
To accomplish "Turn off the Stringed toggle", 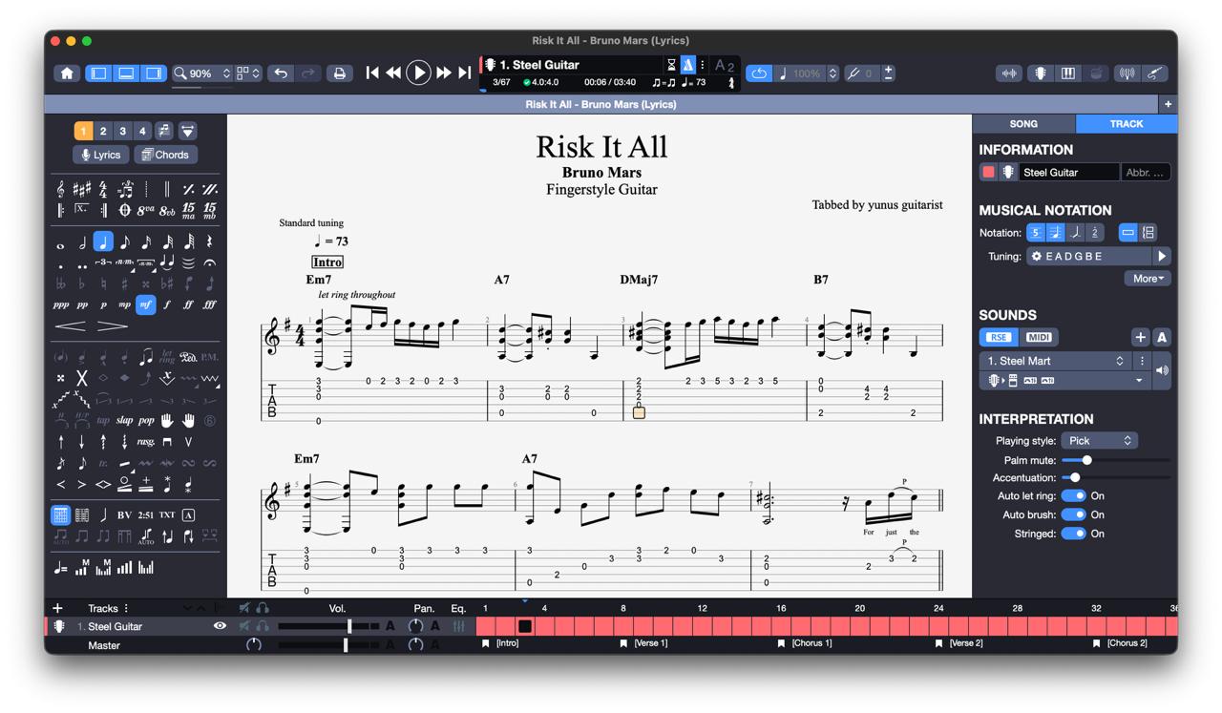I will pyautogui.click(x=1073, y=534).
